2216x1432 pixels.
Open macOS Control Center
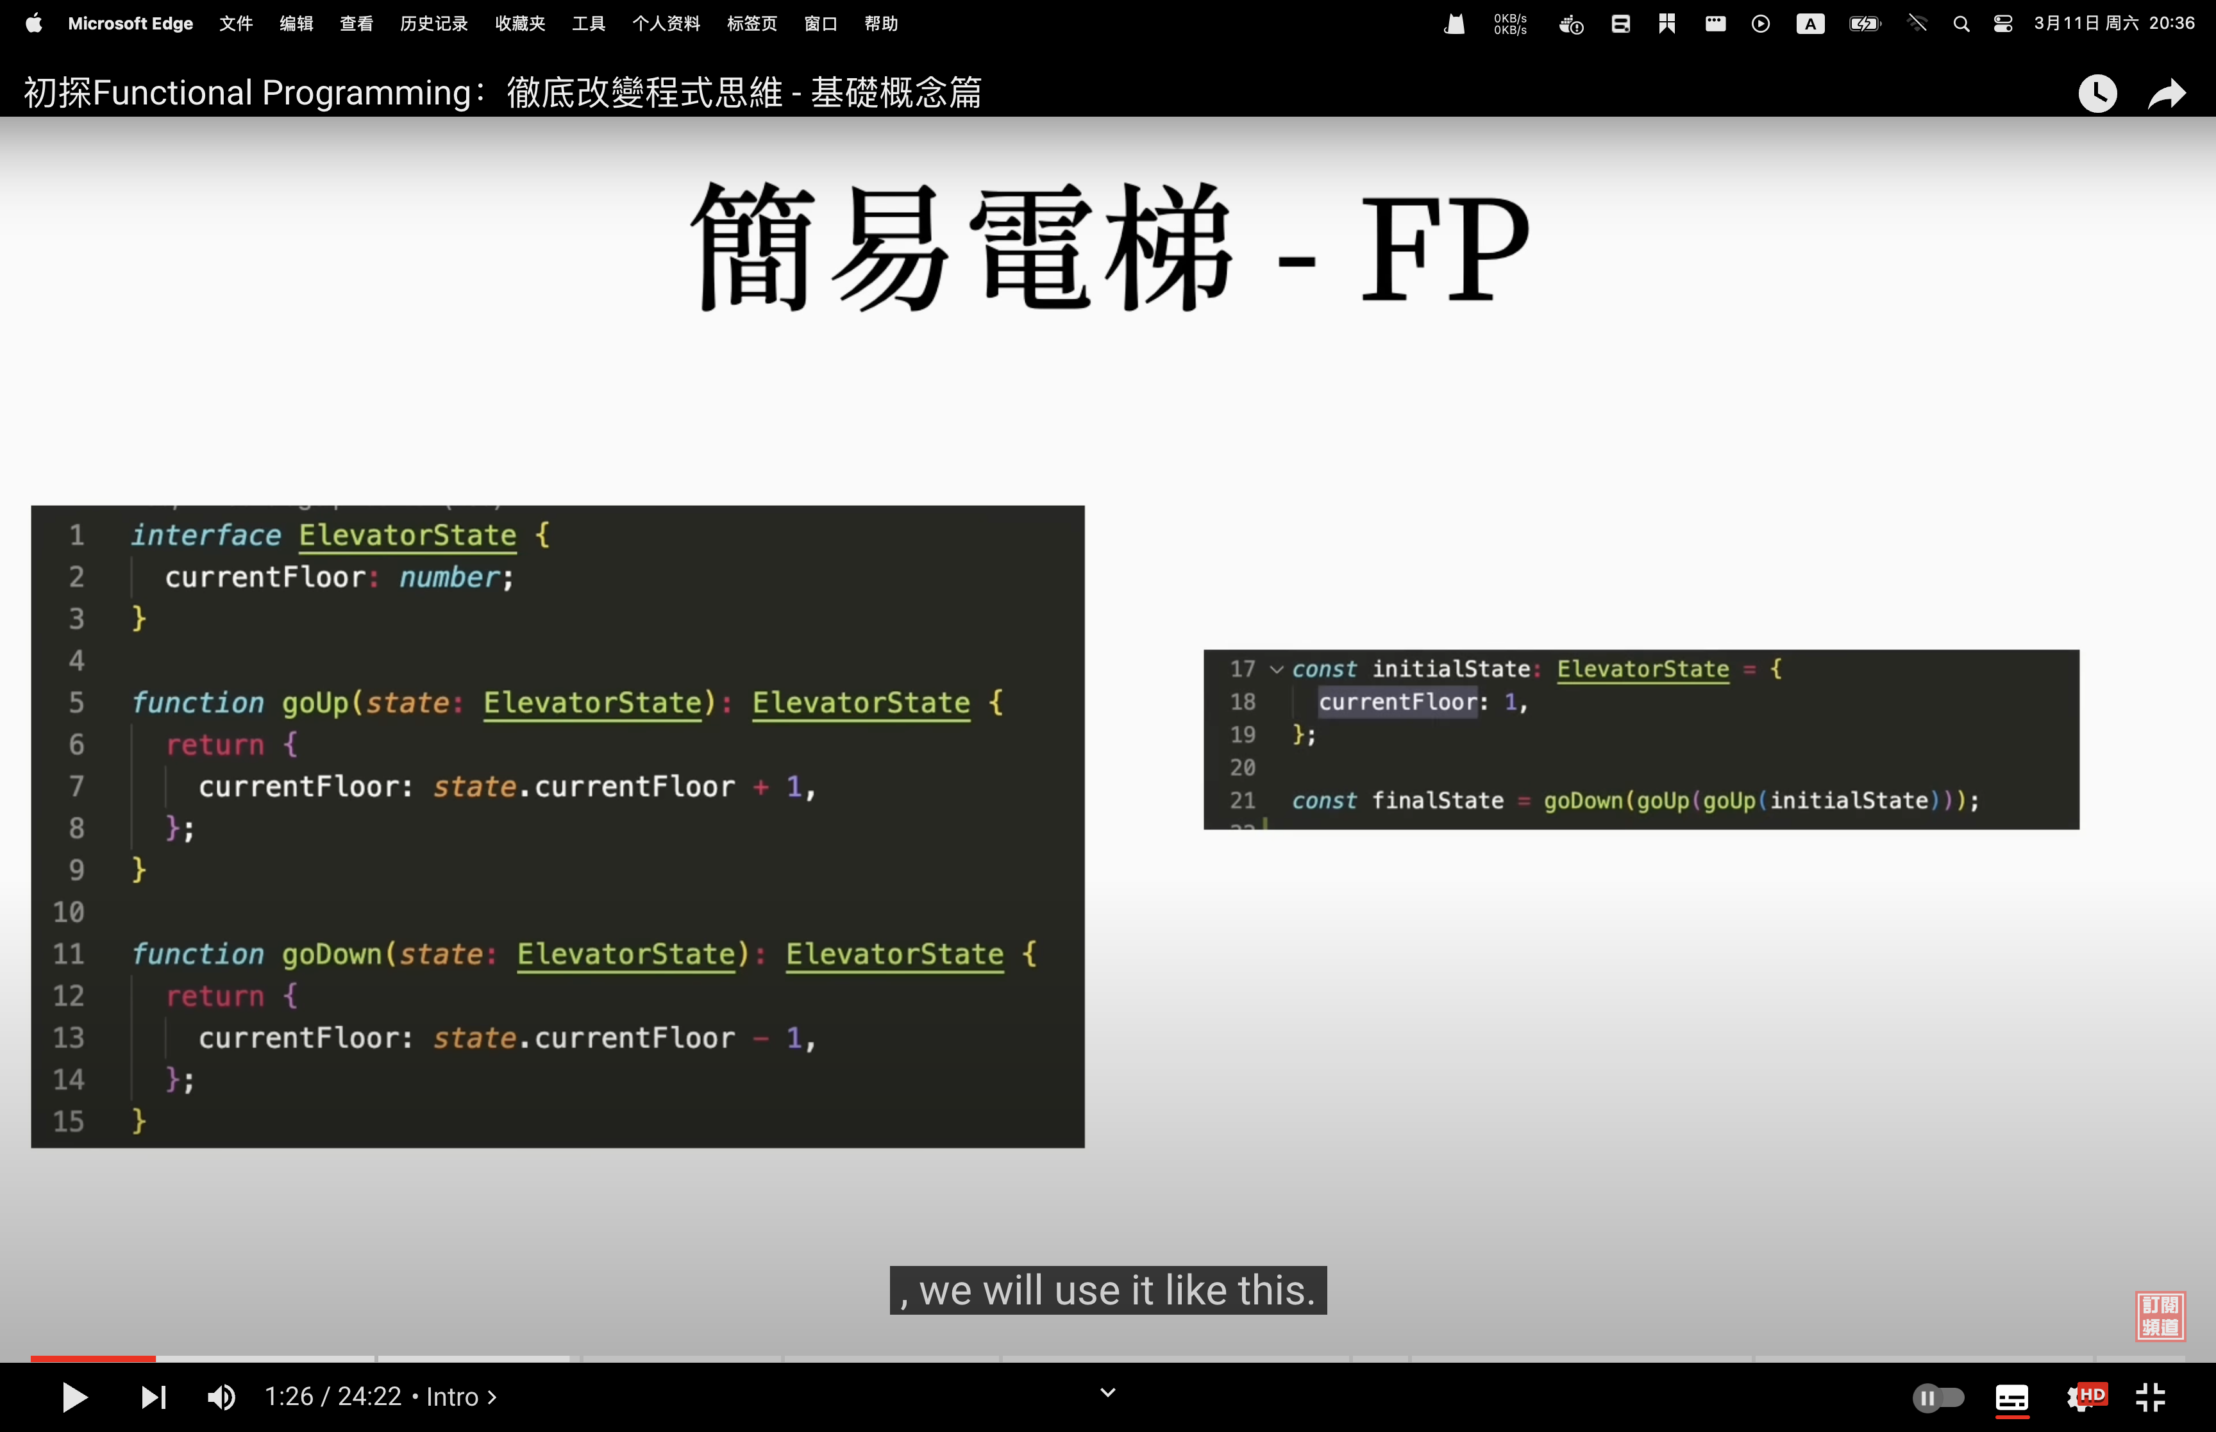pos(2003,24)
